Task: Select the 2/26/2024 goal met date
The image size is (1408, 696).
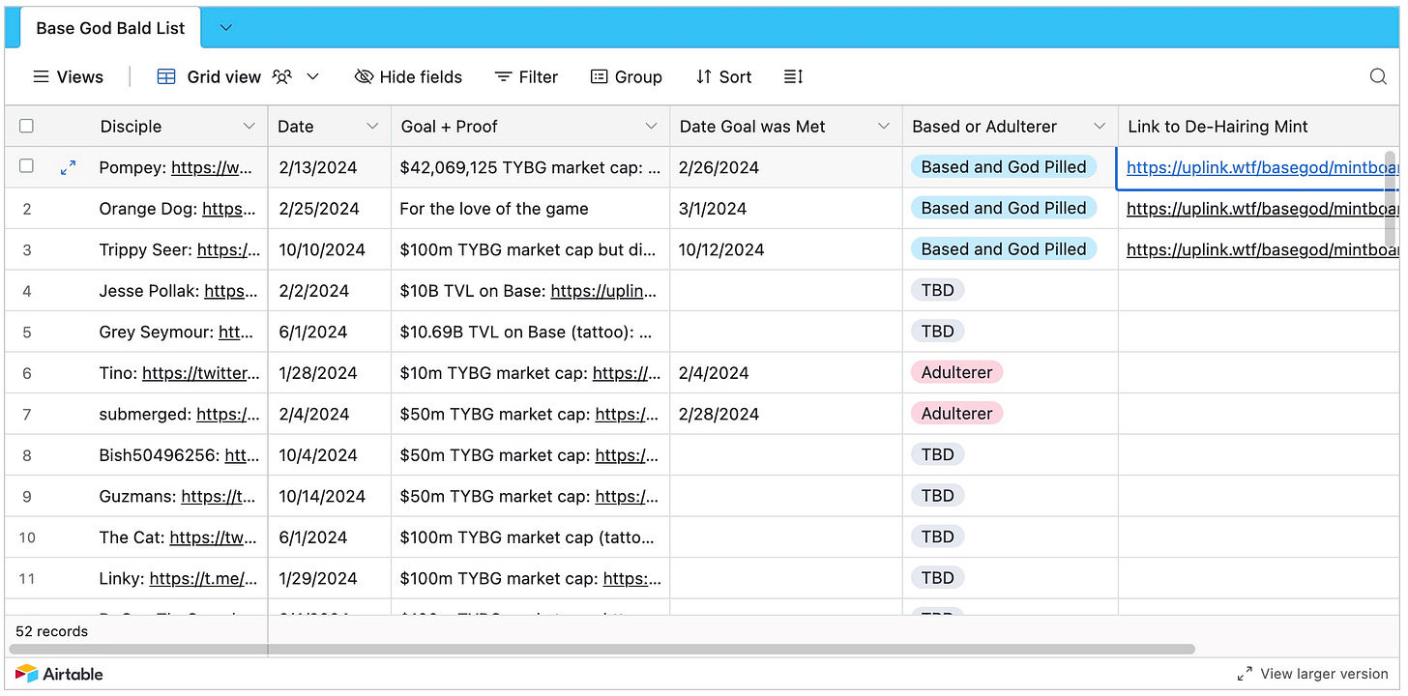Action: 786,167
